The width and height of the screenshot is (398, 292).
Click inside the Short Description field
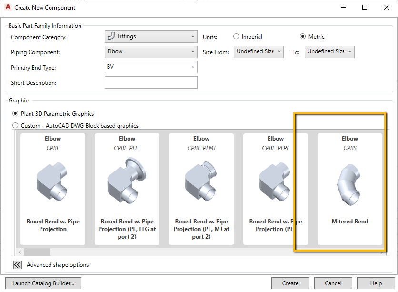pyautogui.click(x=151, y=82)
